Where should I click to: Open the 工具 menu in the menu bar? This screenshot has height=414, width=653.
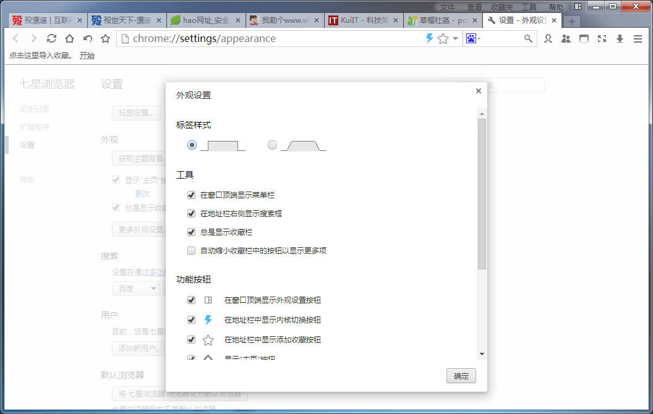click(x=529, y=7)
